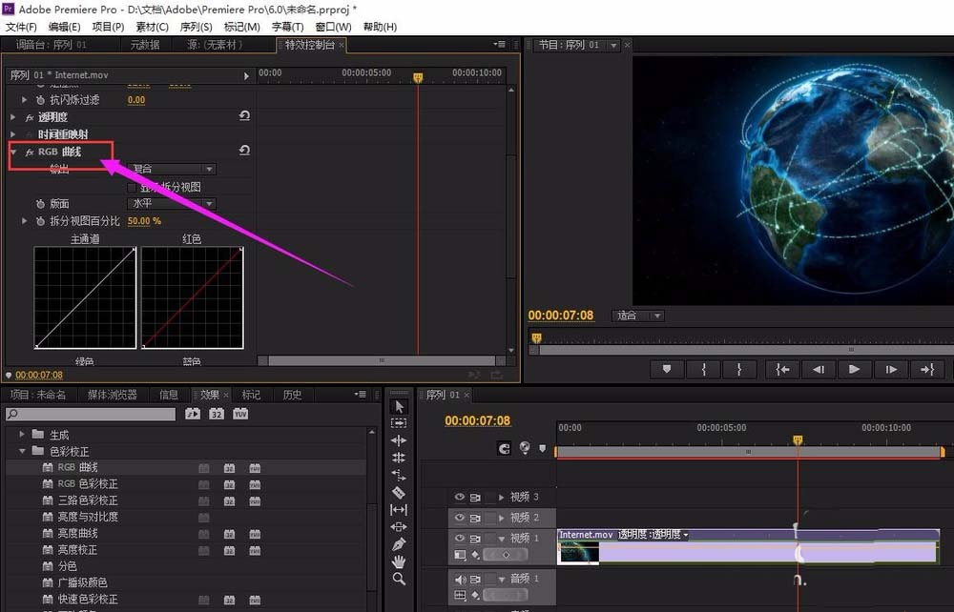Screen dimensions: 954x612
Task: Click Go to Out point button
Action: [926, 369]
